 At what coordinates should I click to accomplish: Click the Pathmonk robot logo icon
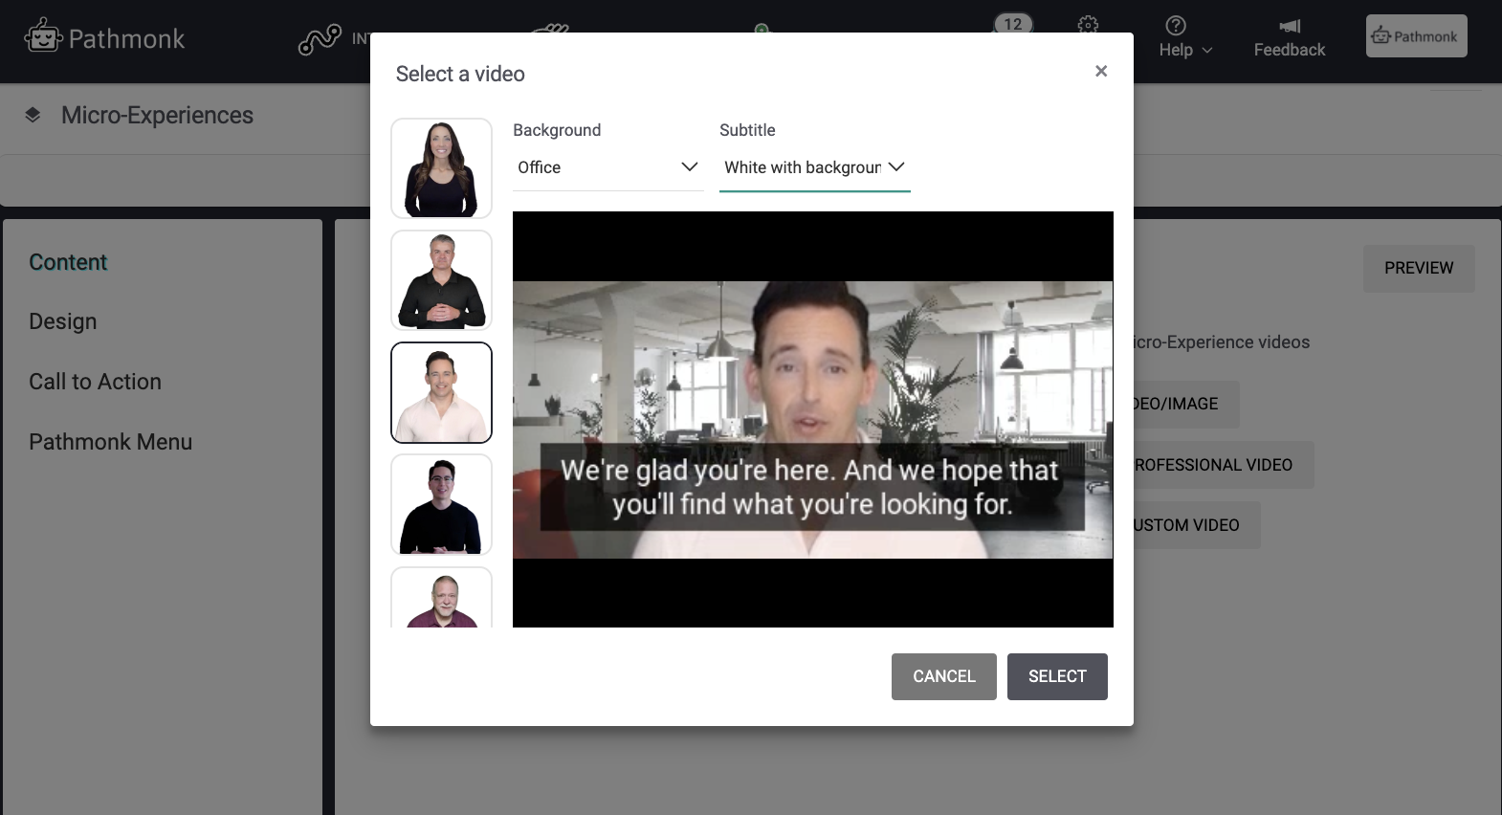click(x=43, y=36)
